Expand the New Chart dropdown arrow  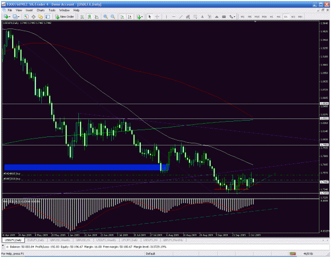point(10,16)
